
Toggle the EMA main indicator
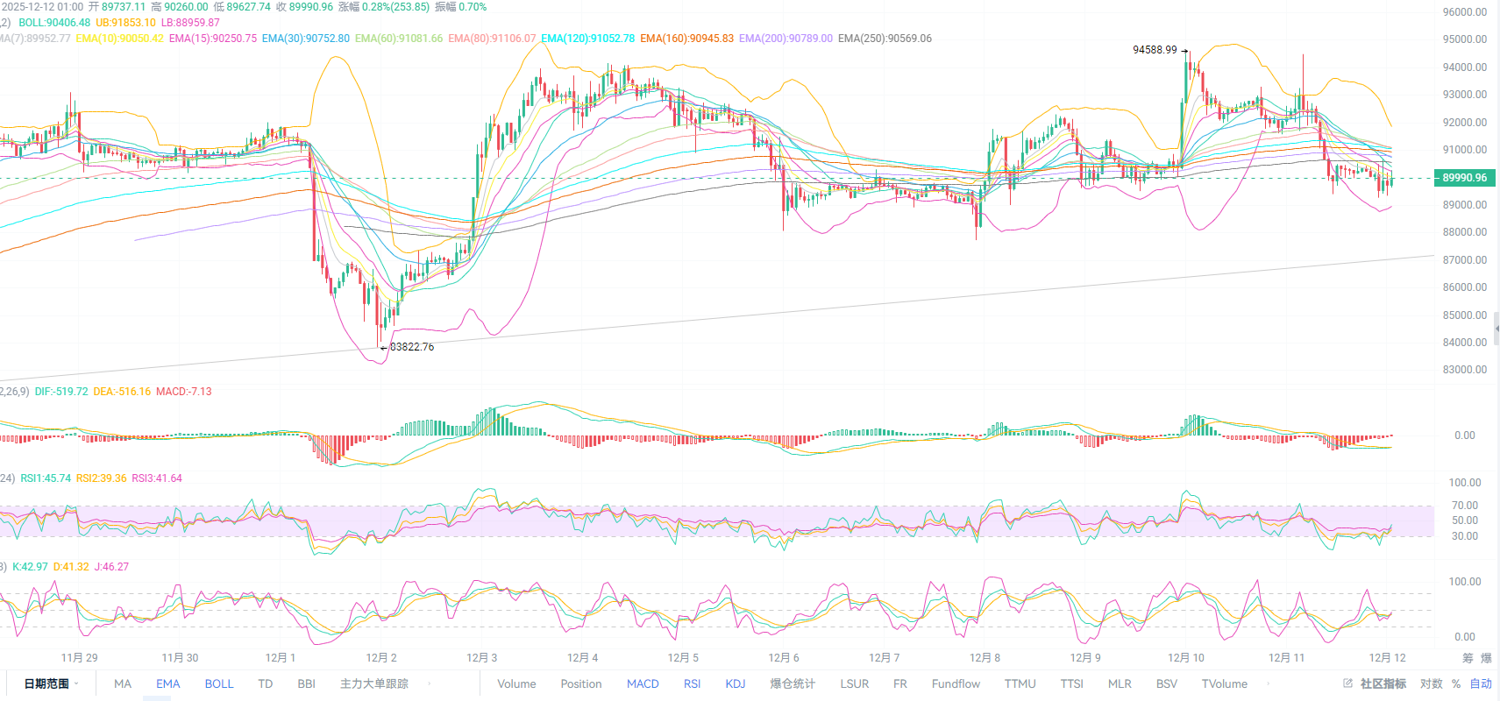(167, 683)
